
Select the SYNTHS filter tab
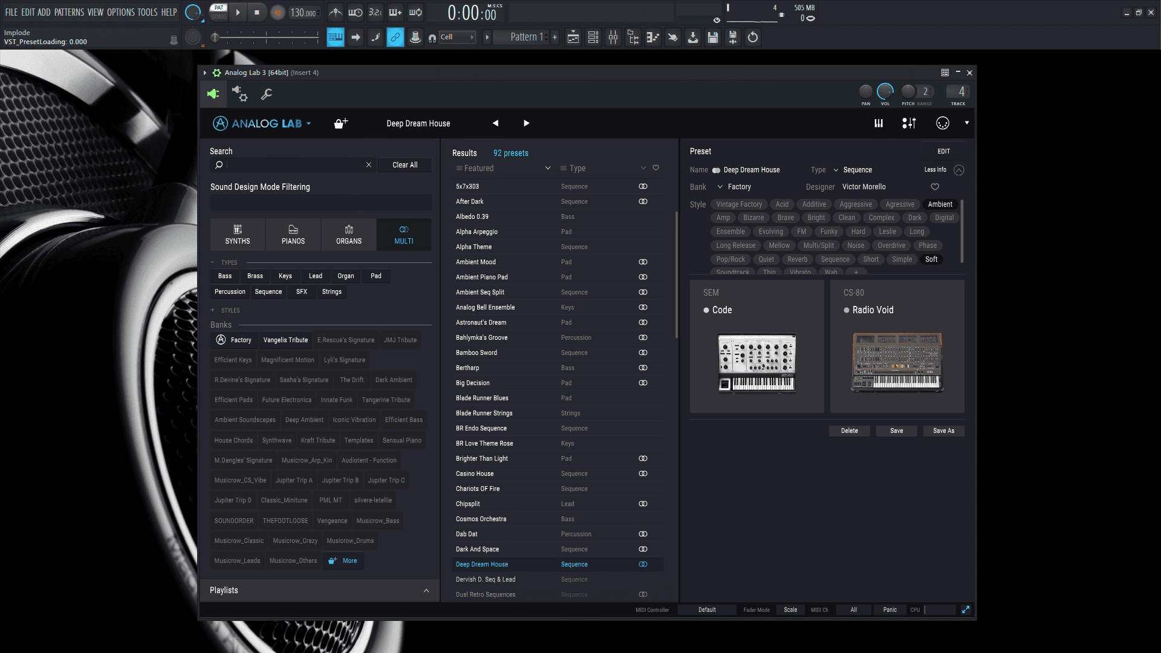click(238, 235)
